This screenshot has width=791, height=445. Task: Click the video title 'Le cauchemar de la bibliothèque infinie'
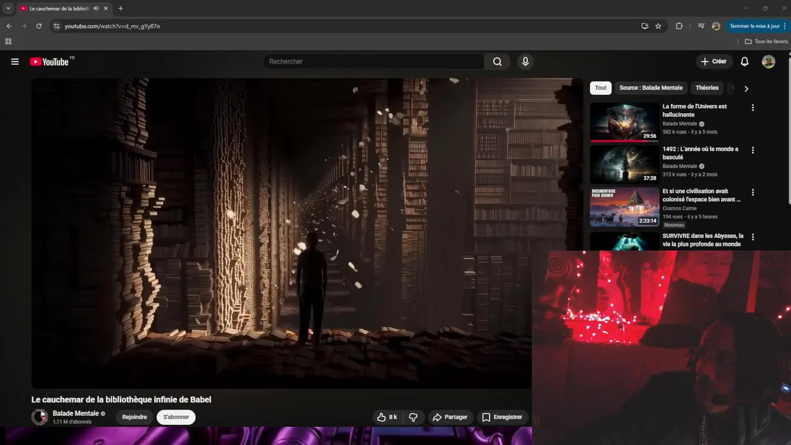[x=121, y=400]
